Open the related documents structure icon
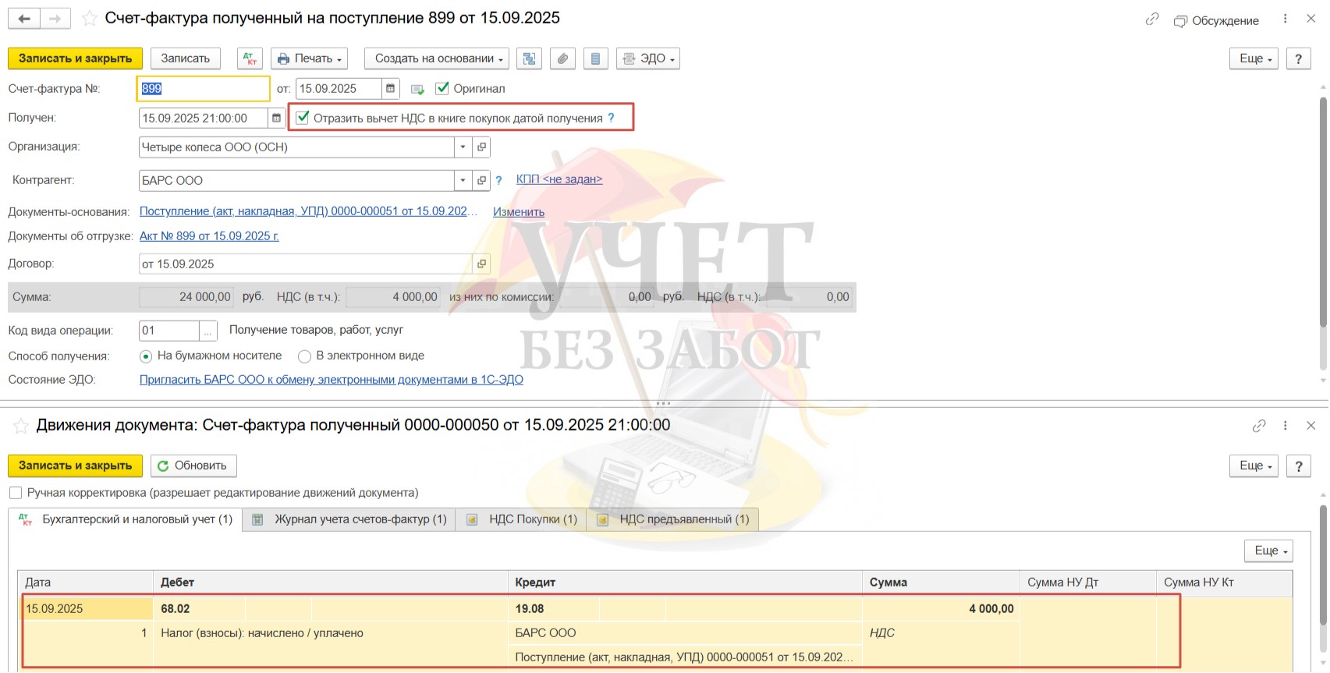Viewport: 1330px width, 673px height. click(529, 58)
